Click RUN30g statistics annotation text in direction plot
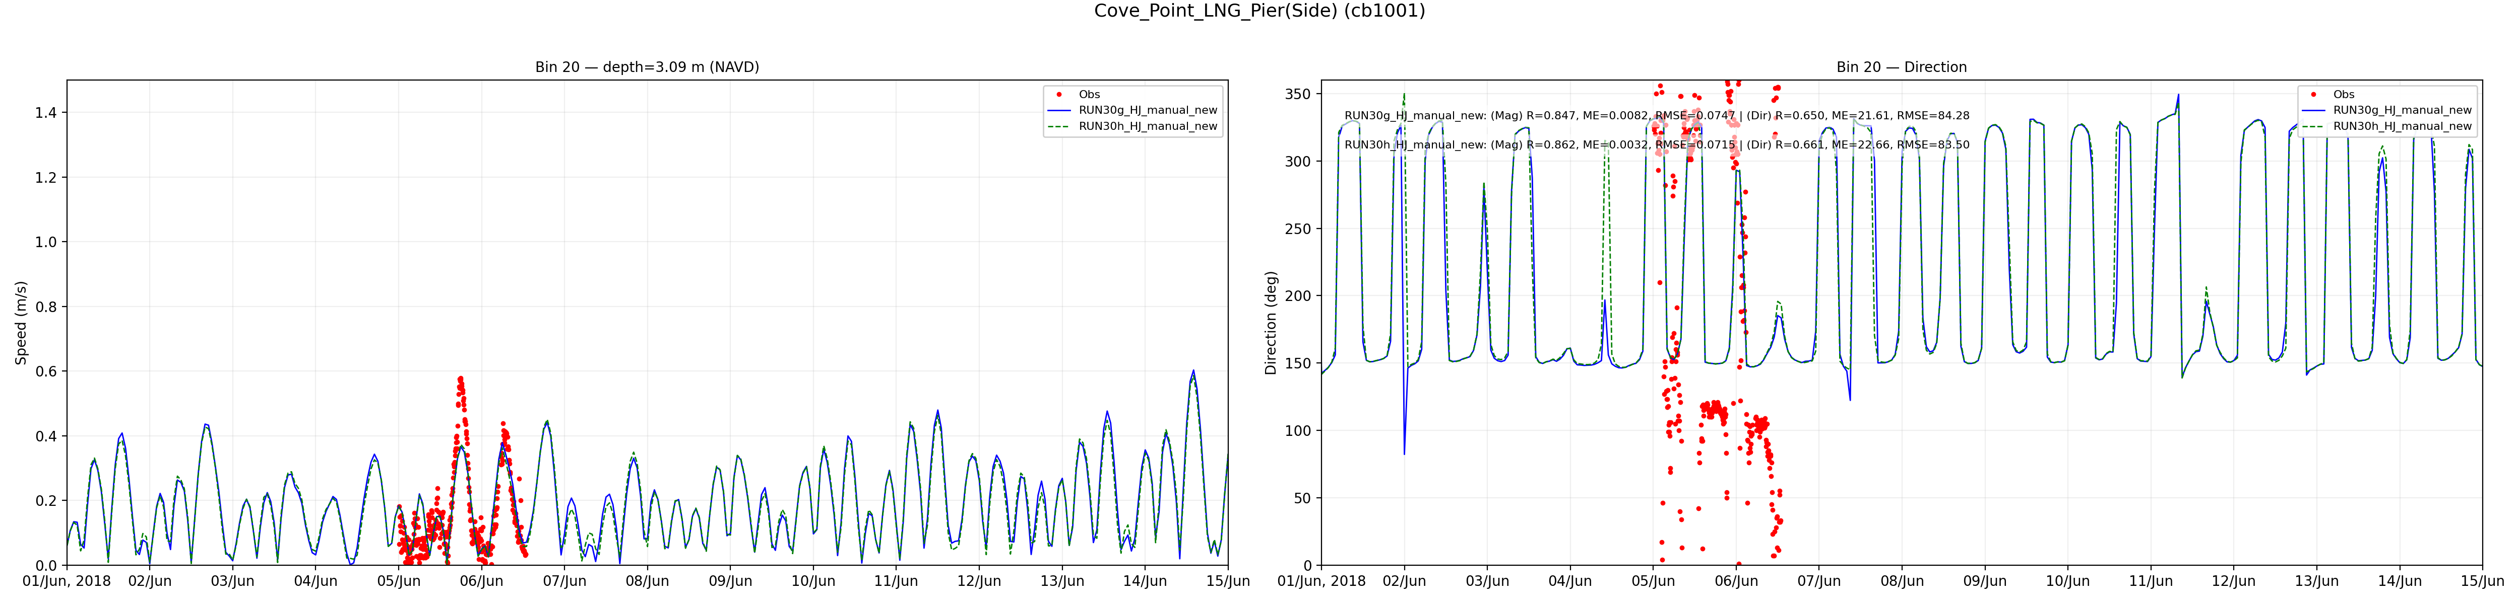Screen dimensions: 2520x604 click(x=1656, y=115)
